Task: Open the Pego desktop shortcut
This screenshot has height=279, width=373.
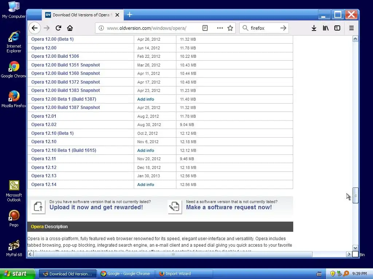Action: 14,218
